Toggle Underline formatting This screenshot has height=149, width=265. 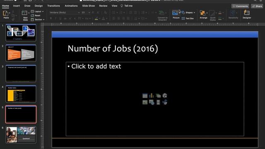(60, 18)
